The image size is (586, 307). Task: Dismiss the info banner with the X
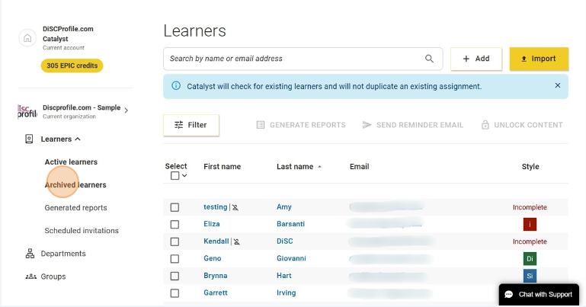pos(558,85)
